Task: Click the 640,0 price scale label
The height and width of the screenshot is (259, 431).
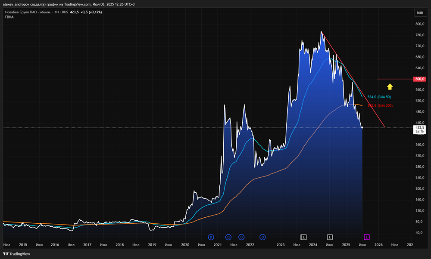Action: click(x=420, y=68)
